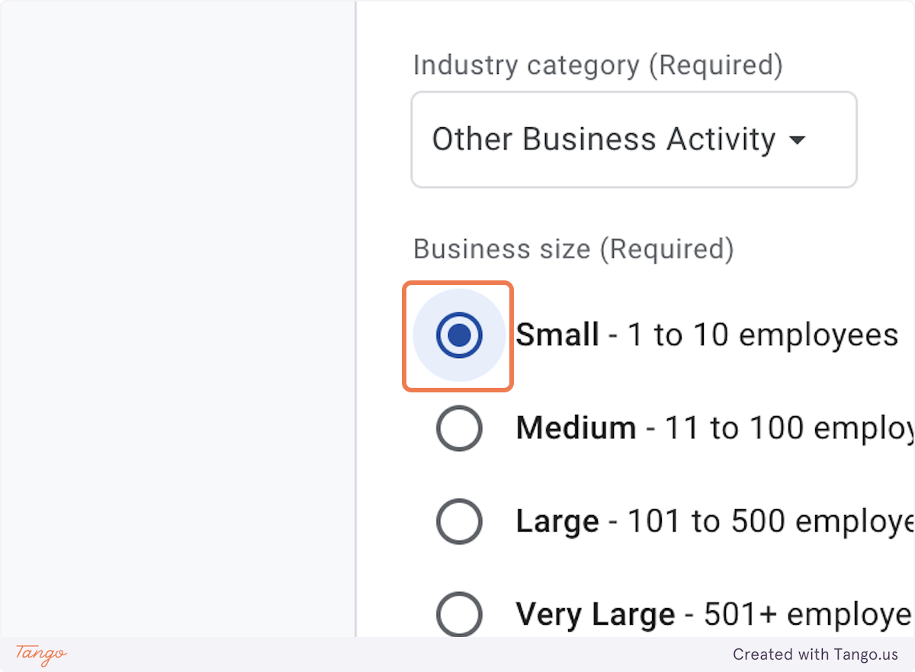Select Large - 101 to 500 employees

[x=459, y=521]
